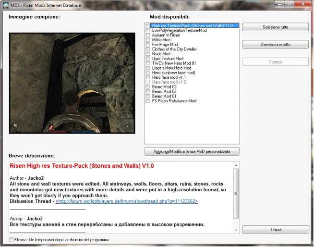
Task: Select the Fire Mage Mod list entry
Action: (165, 45)
